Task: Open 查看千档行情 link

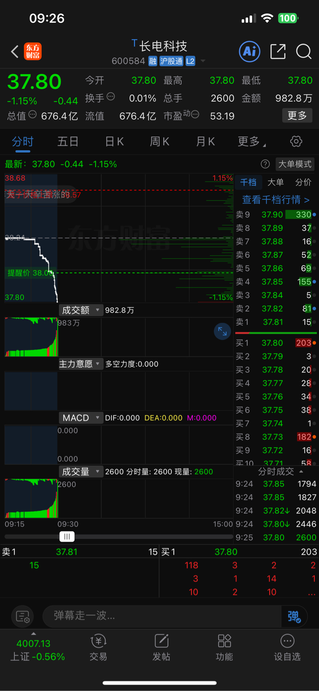Action: [276, 200]
